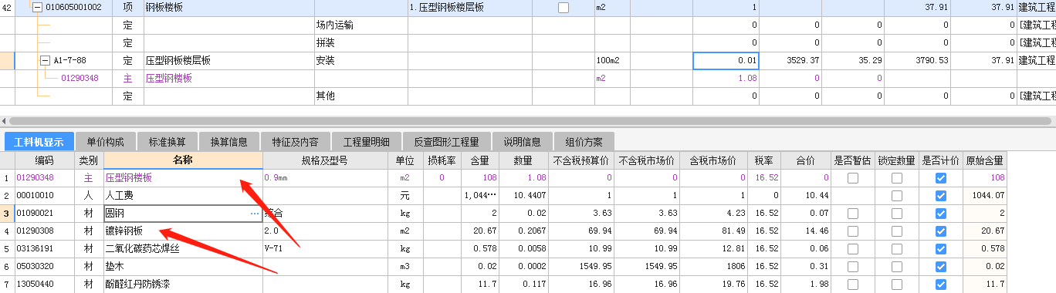1056x293 pixels.
Task: Select the 0.9mm specification cell
Action: pyautogui.click(x=324, y=178)
